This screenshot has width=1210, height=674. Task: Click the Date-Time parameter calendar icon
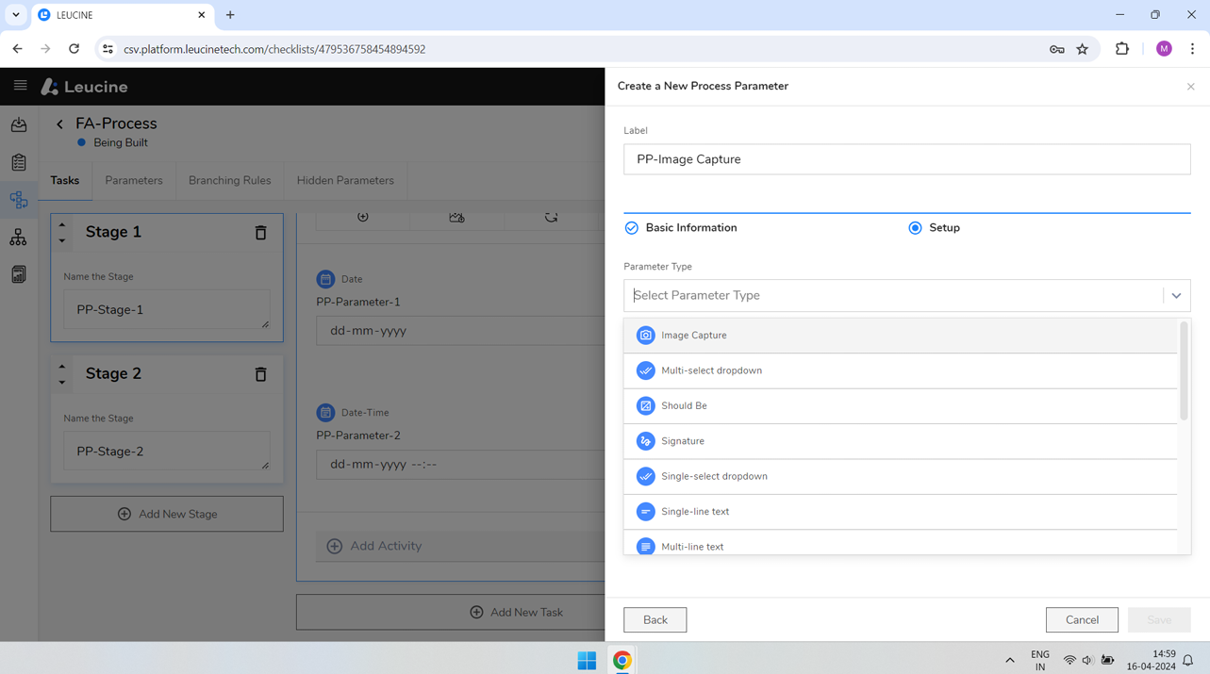pyautogui.click(x=325, y=413)
